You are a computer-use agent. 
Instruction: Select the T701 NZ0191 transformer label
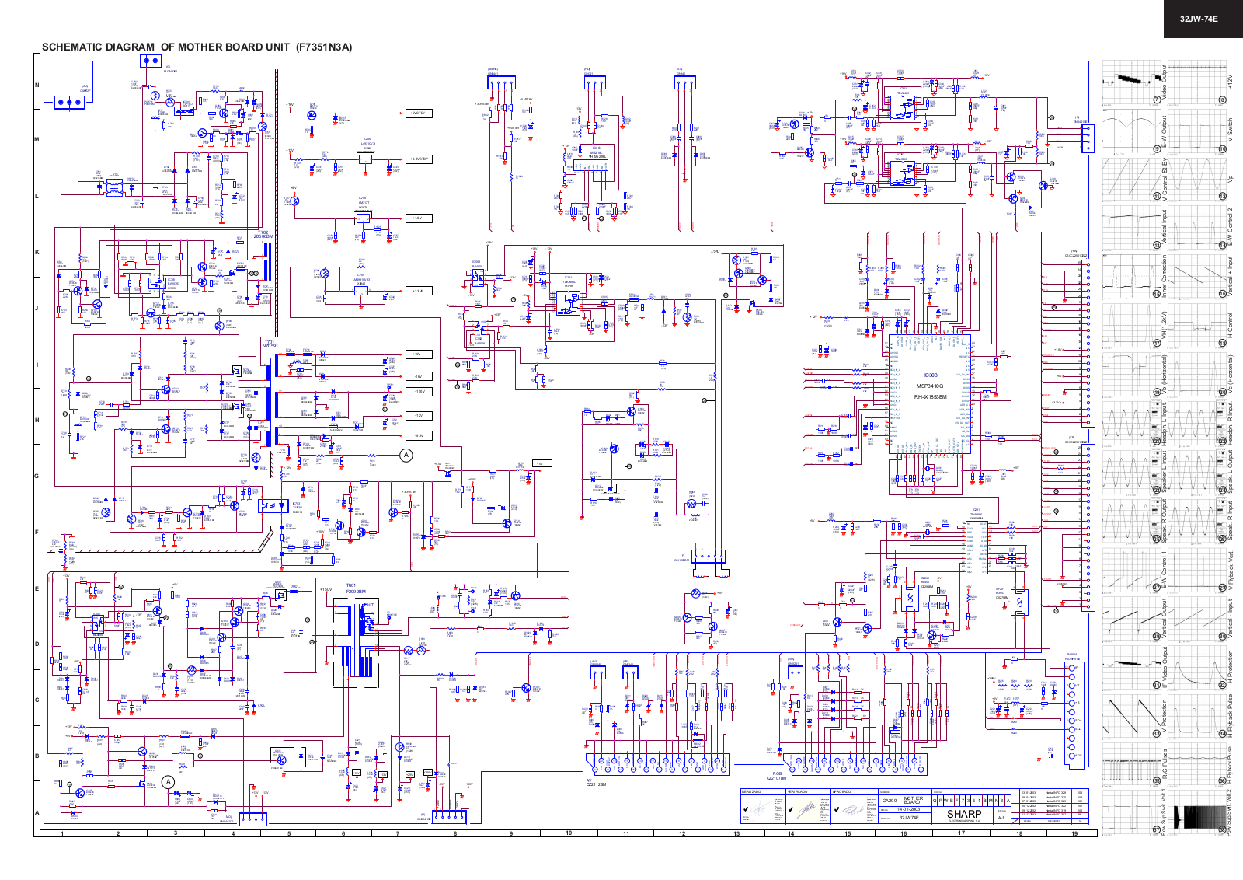point(270,344)
